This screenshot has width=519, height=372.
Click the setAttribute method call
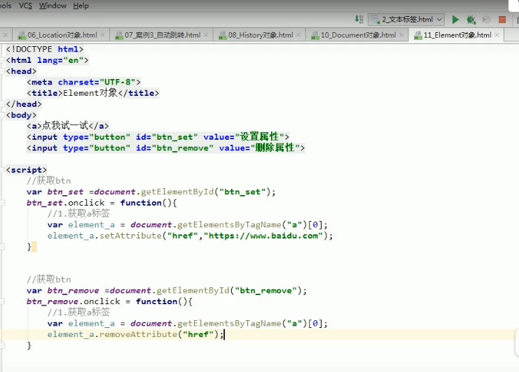tap(130, 236)
